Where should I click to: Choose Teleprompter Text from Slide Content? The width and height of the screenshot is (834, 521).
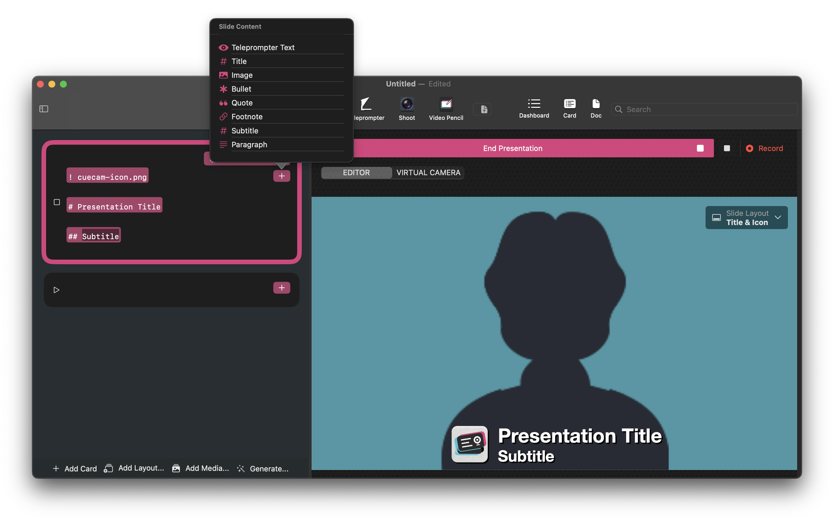(263, 48)
